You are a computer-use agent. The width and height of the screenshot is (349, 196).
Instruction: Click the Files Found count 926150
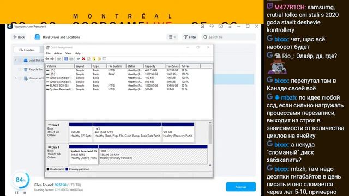click(x=61, y=185)
